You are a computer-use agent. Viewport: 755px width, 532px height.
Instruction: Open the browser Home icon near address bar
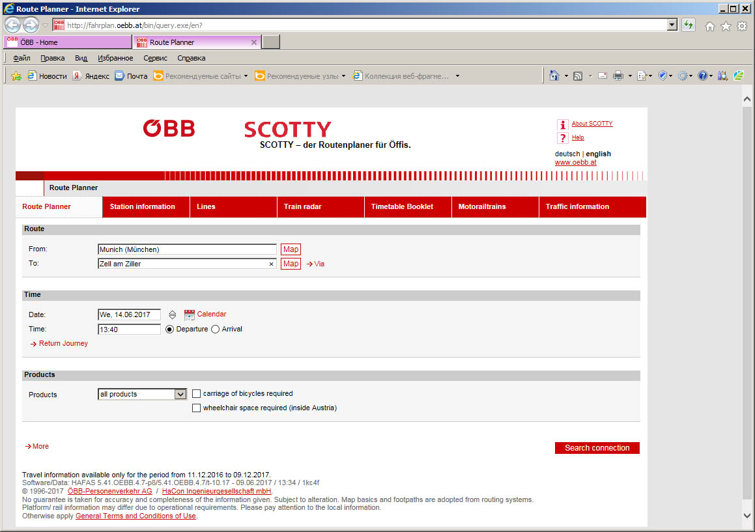(710, 26)
